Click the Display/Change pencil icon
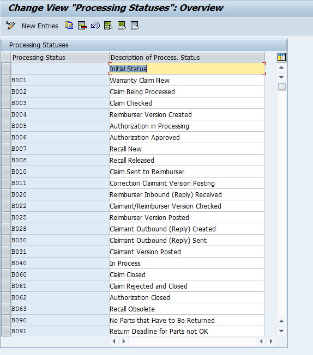Viewport: 313px width, 355px height. point(10,26)
